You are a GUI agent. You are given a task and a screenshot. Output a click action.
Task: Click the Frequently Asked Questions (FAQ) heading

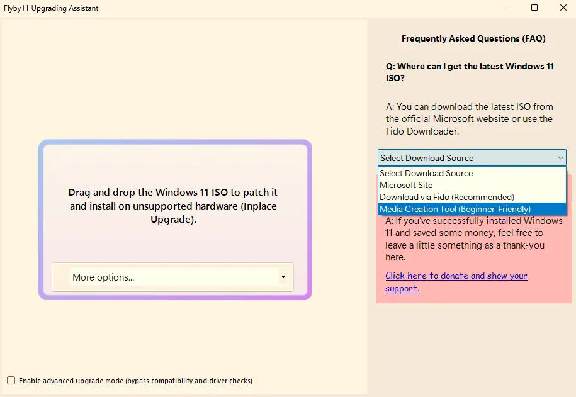473,38
